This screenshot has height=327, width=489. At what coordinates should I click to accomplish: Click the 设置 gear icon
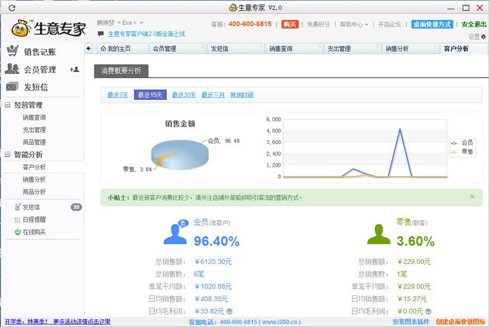pos(484,37)
